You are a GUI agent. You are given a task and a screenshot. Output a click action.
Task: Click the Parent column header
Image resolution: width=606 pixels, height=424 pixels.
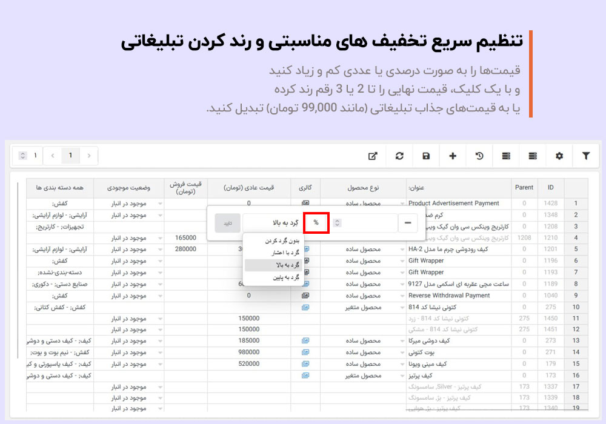click(524, 188)
